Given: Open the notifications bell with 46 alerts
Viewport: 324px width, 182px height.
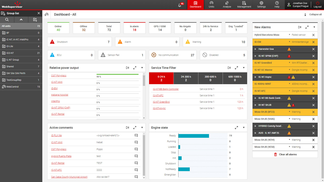Looking at the screenshot, I should 180,5.
